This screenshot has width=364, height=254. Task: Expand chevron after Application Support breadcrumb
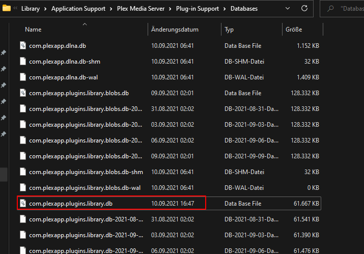pyautogui.click(x=111, y=9)
